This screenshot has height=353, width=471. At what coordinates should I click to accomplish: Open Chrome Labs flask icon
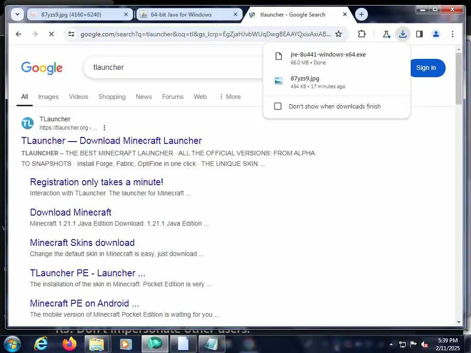point(386,34)
